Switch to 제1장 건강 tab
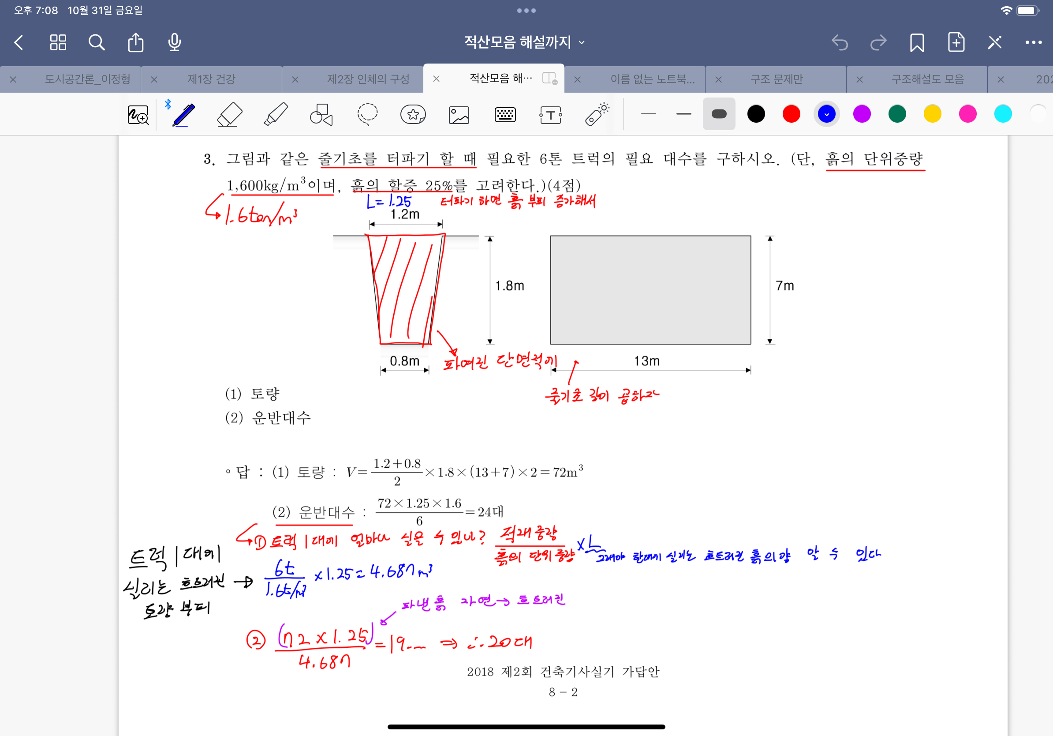The height and width of the screenshot is (736, 1053). (211, 79)
